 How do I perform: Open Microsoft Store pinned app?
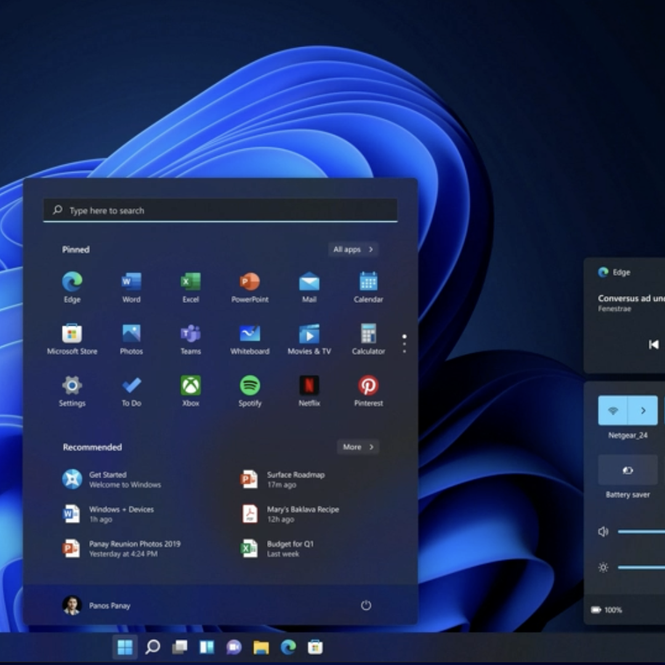pos(72,339)
